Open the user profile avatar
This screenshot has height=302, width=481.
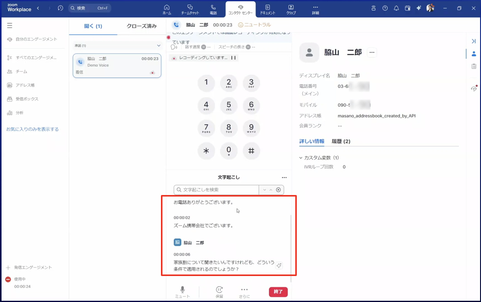[x=430, y=8]
